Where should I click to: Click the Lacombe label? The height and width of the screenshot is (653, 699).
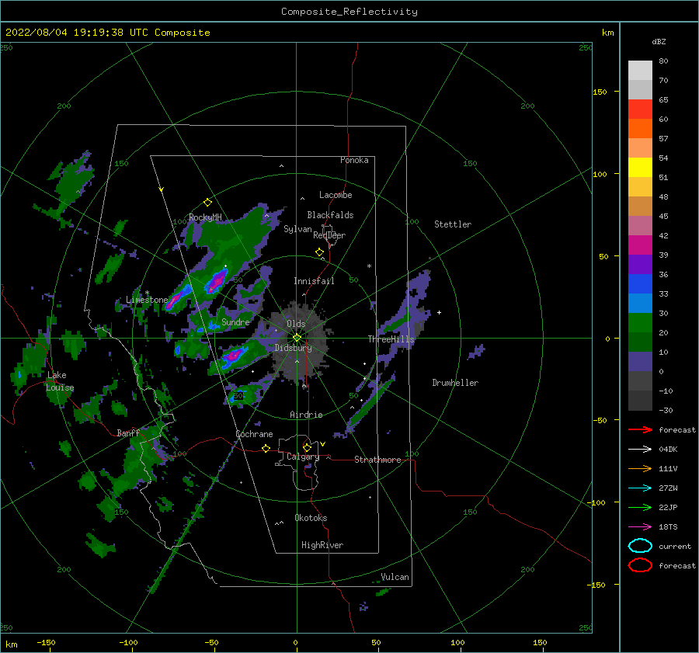tap(336, 195)
